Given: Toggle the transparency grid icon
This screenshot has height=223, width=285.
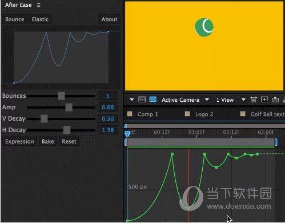Looking at the screenshot, I should (153, 99).
